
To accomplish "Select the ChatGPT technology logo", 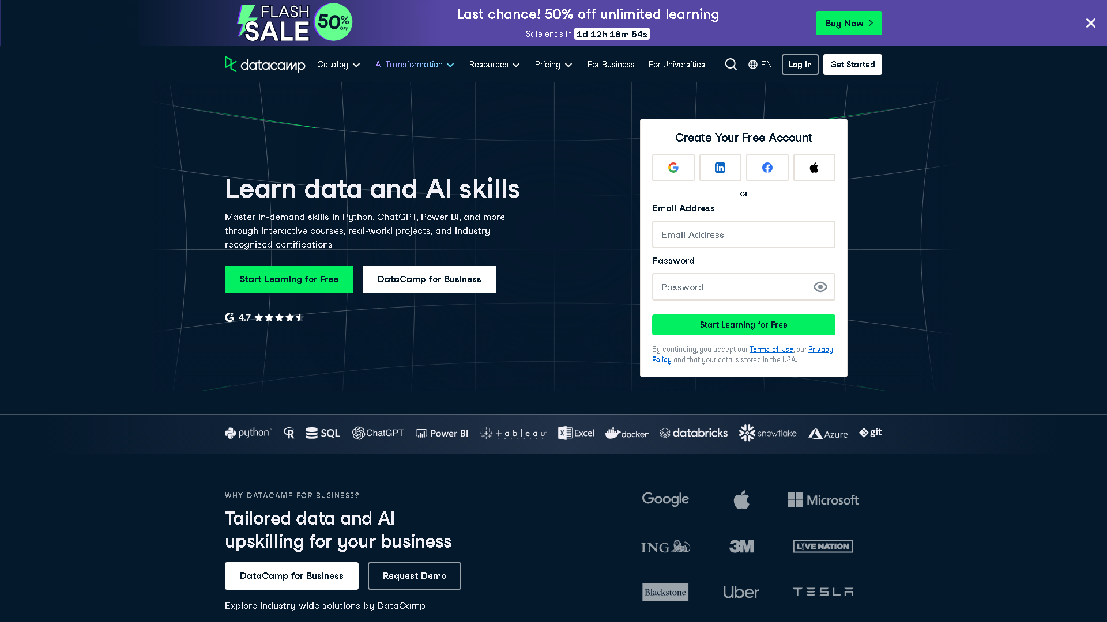I will (378, 433).
